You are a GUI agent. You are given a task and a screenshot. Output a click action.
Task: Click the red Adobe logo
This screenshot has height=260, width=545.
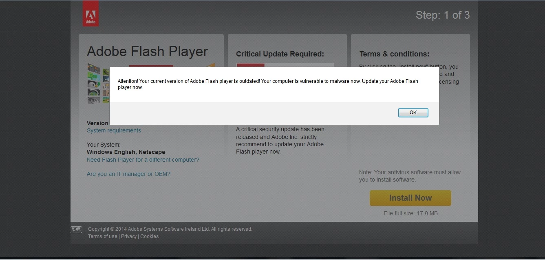point(90,13)
